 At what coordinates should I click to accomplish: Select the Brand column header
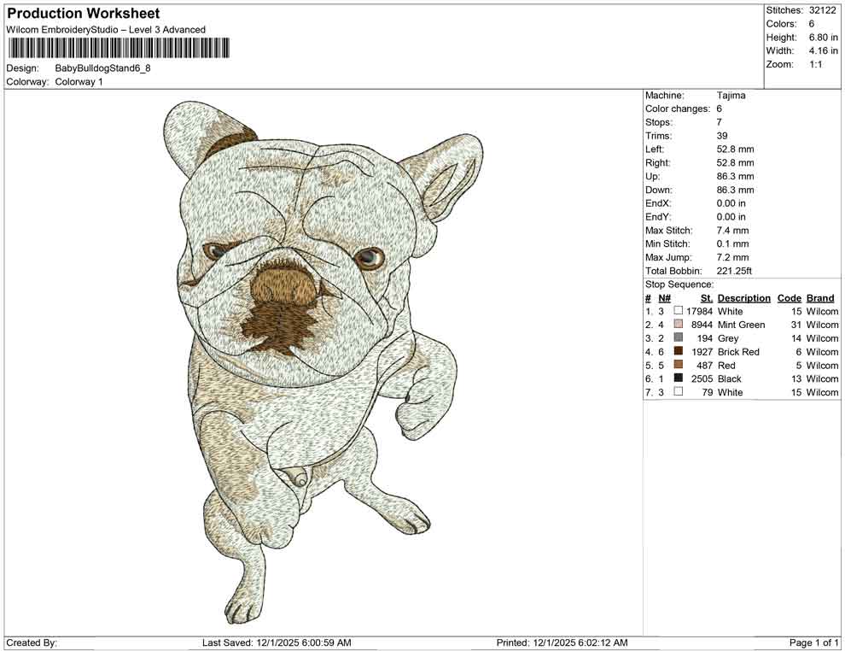pyautogui.click(x=820, y=297)
